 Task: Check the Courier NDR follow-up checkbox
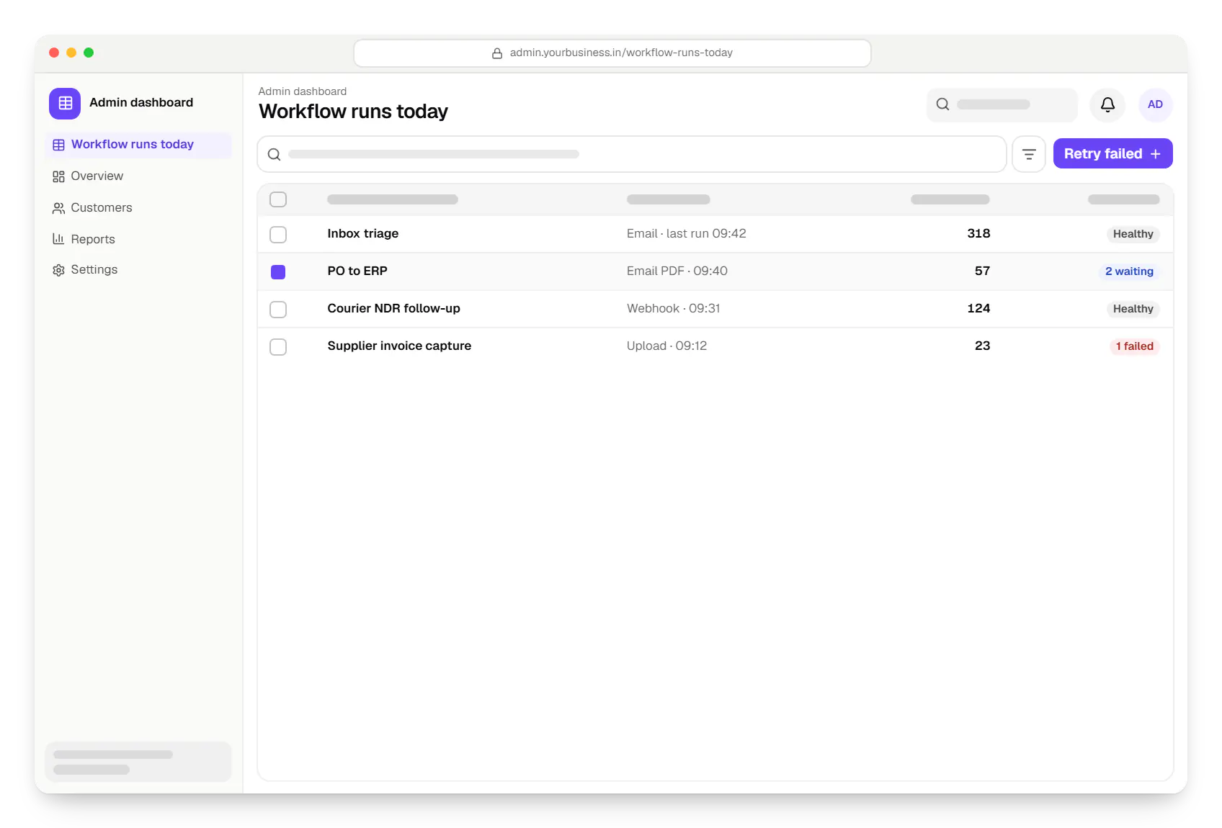[x=278, y=310]
